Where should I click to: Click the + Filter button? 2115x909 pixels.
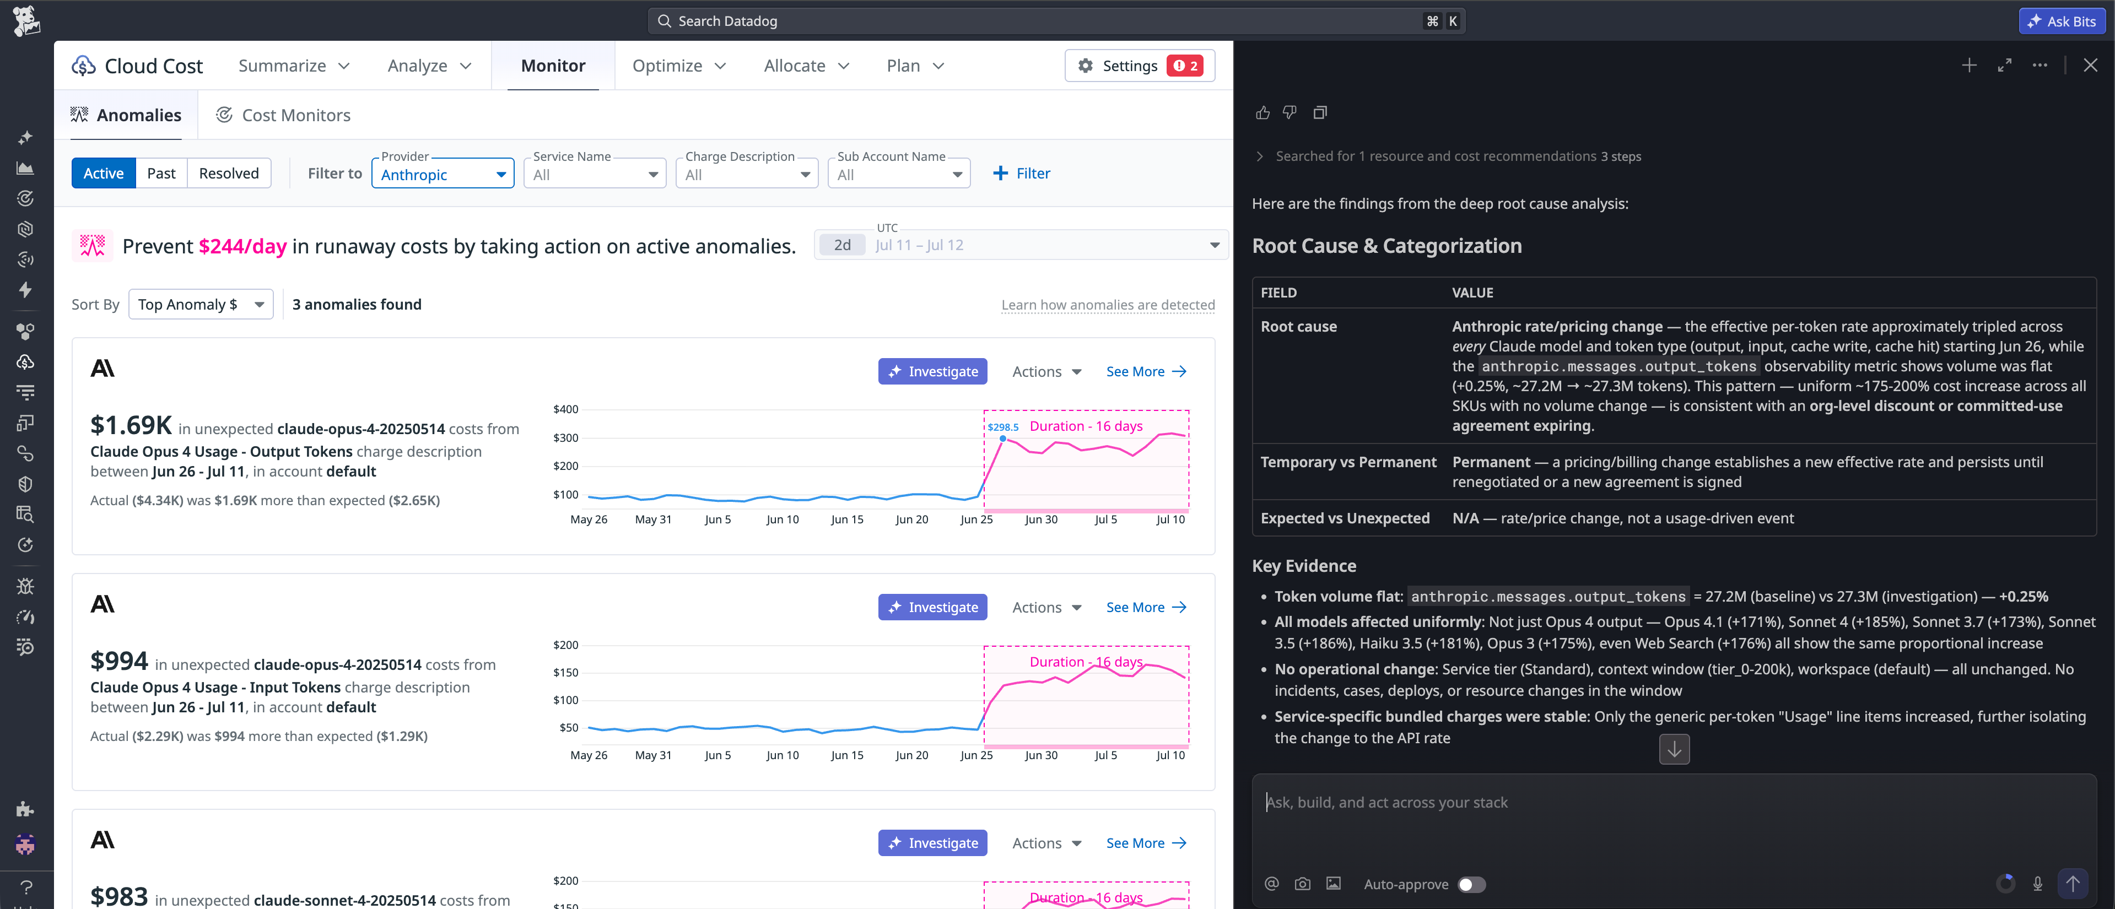point(1021,173)
